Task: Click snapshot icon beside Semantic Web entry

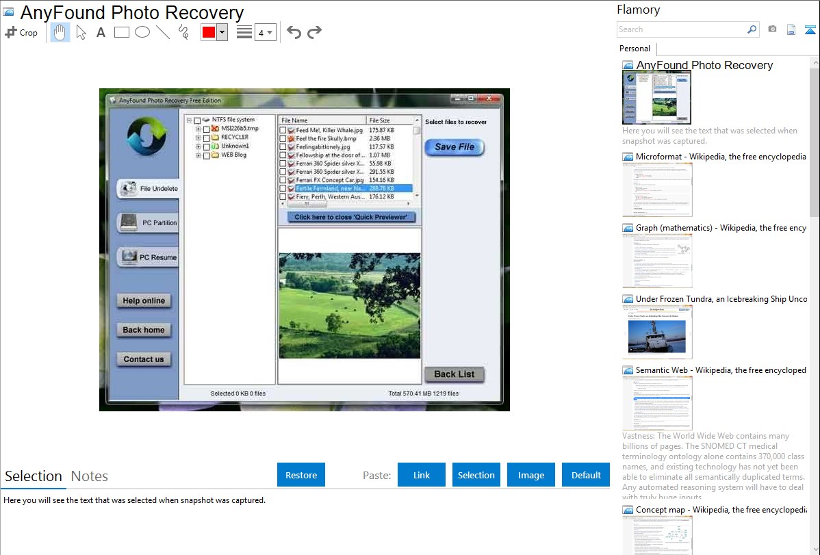Action: (x=628, y=370)
